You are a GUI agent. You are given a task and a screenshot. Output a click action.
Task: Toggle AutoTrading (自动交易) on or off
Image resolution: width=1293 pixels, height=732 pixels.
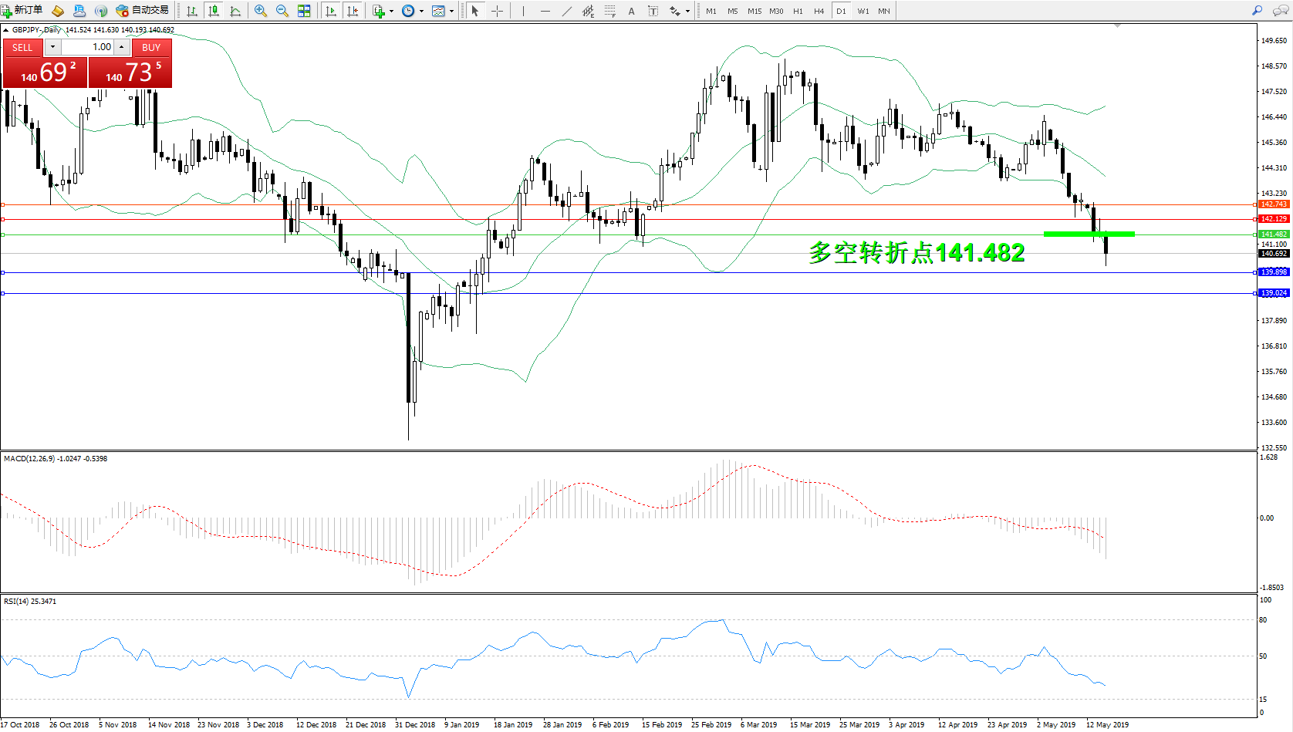(143, 10)
